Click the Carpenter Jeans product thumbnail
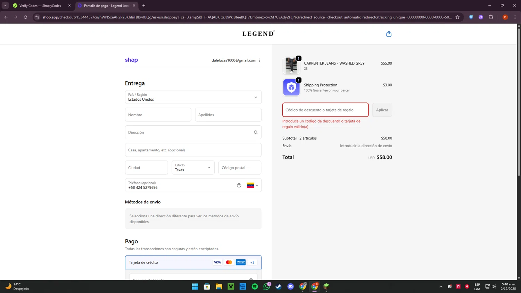The width and height of the screenshot is (521, 293). [291, 66]
